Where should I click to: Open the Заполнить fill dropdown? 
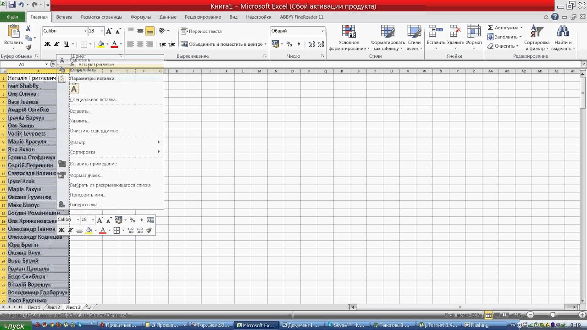(505, 37)
